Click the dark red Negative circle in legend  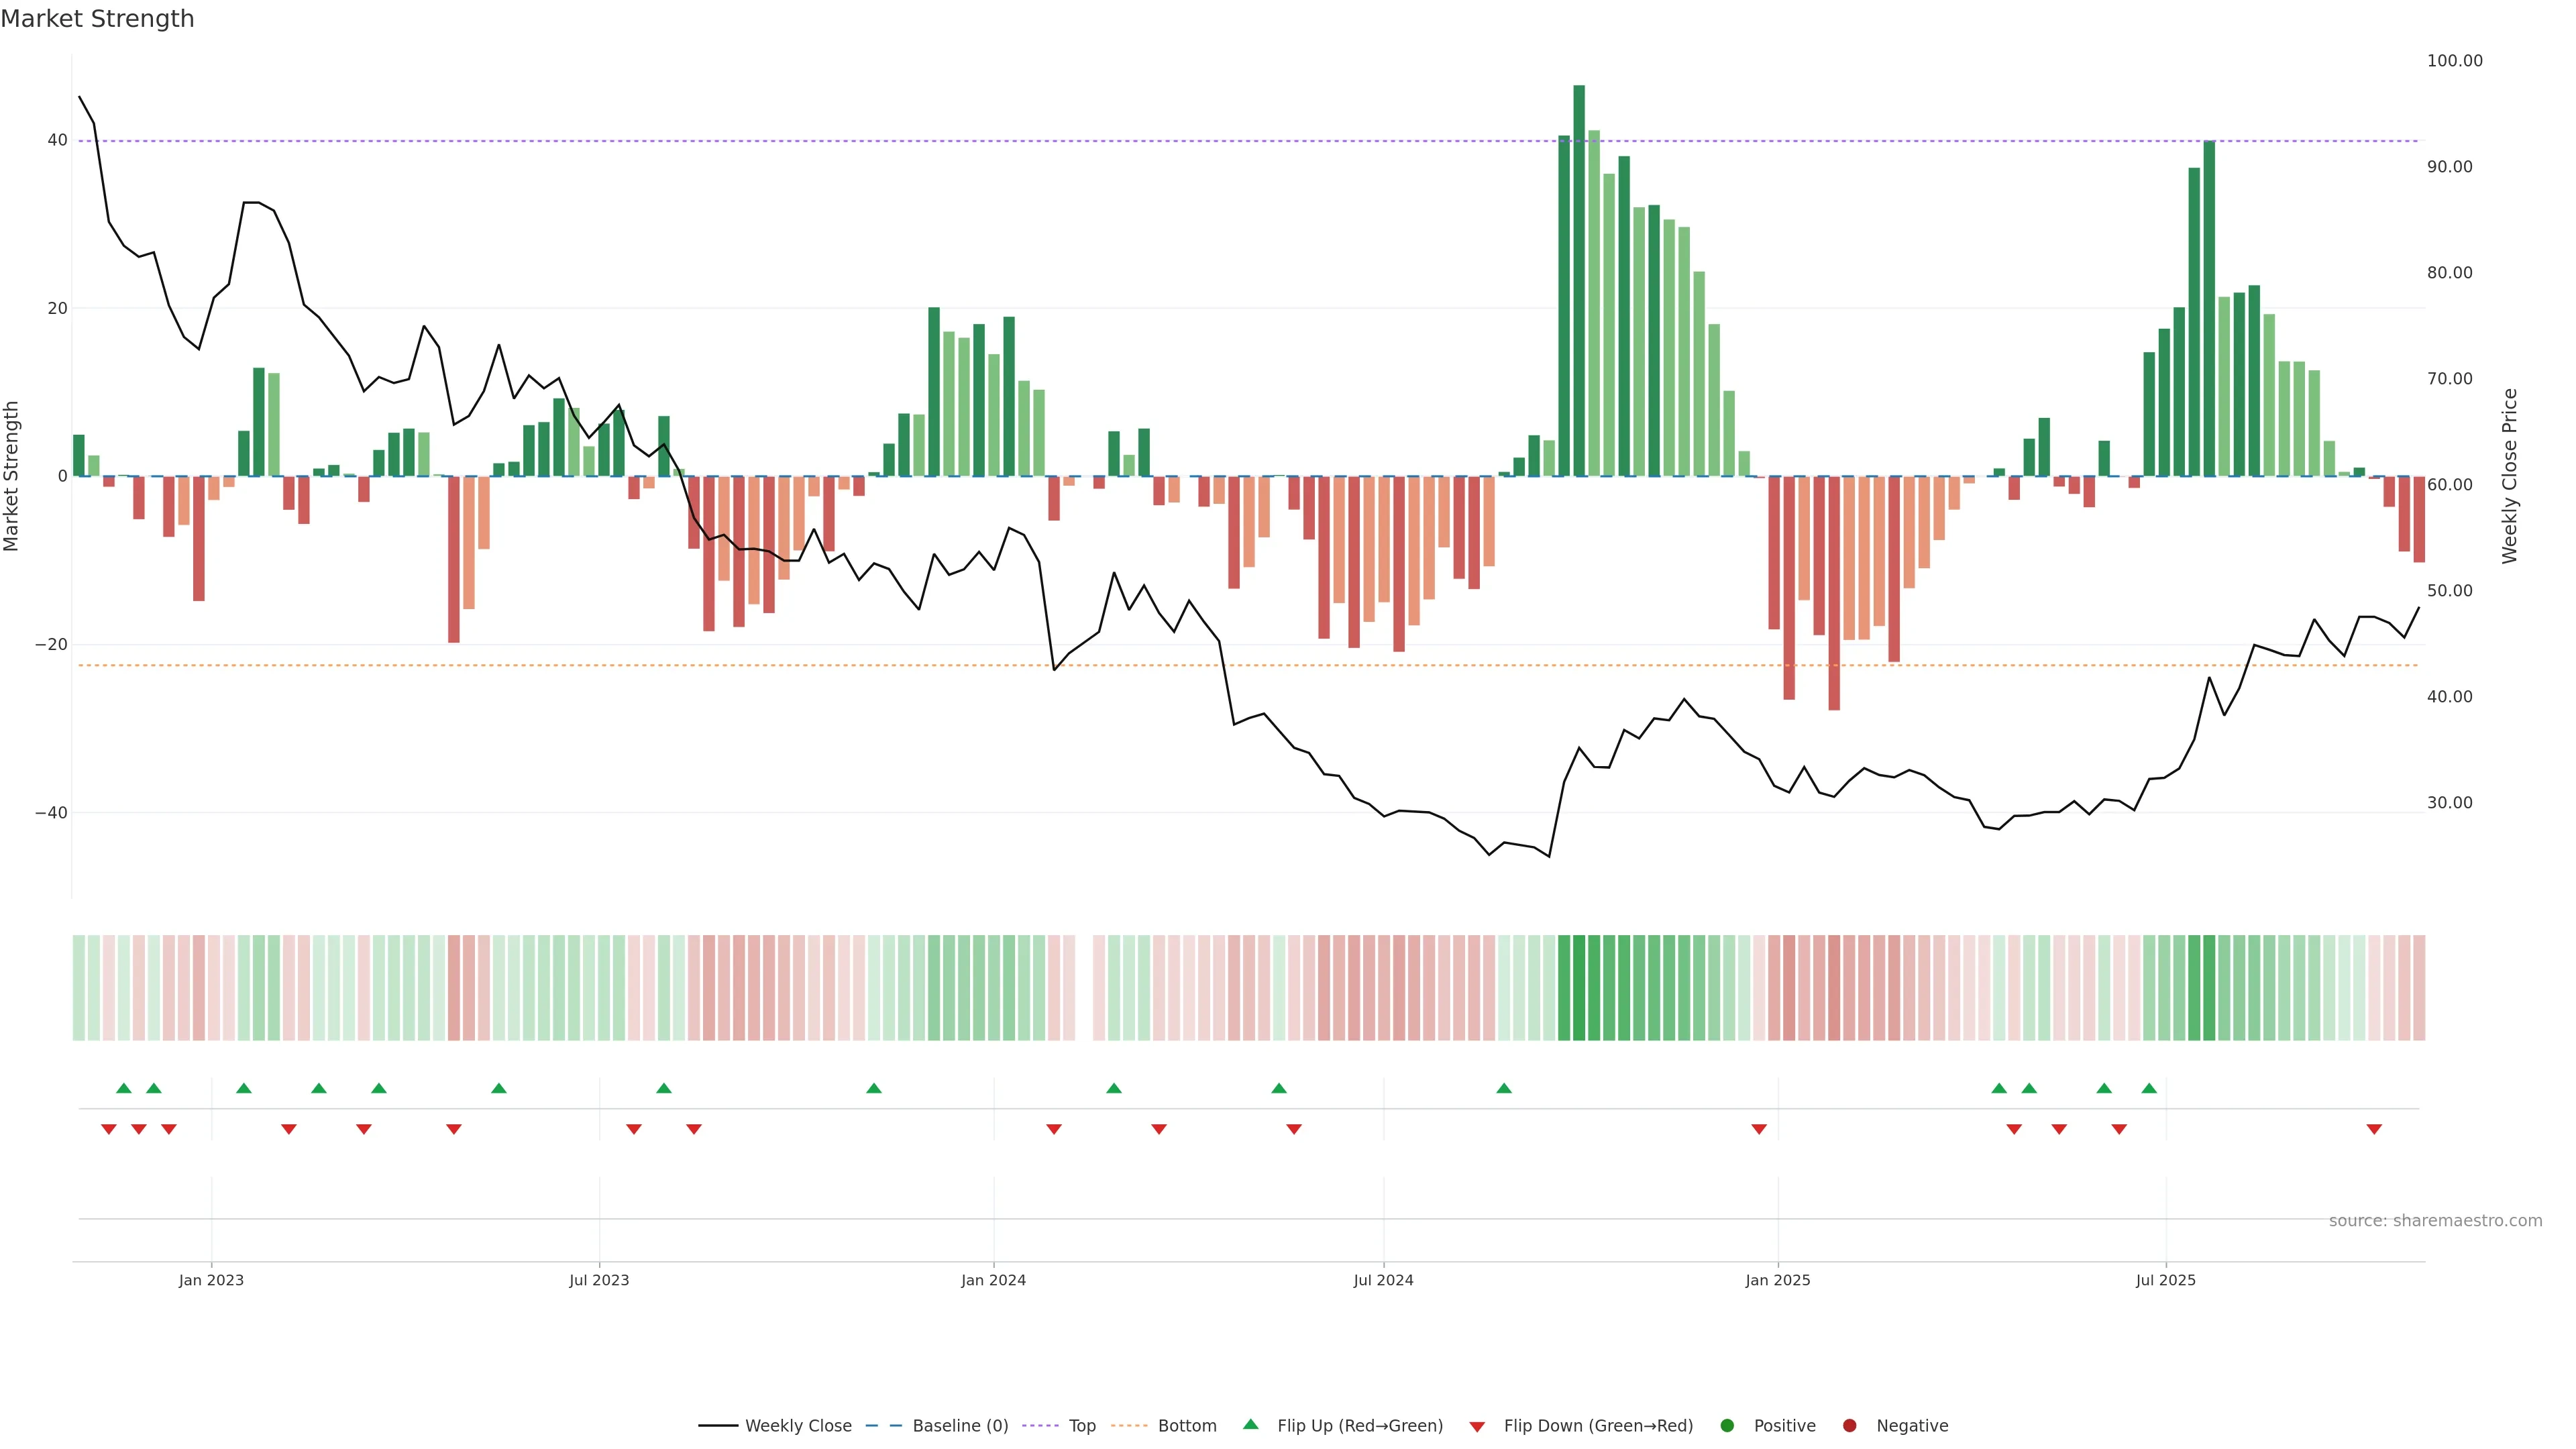tap(1849, 1425)
